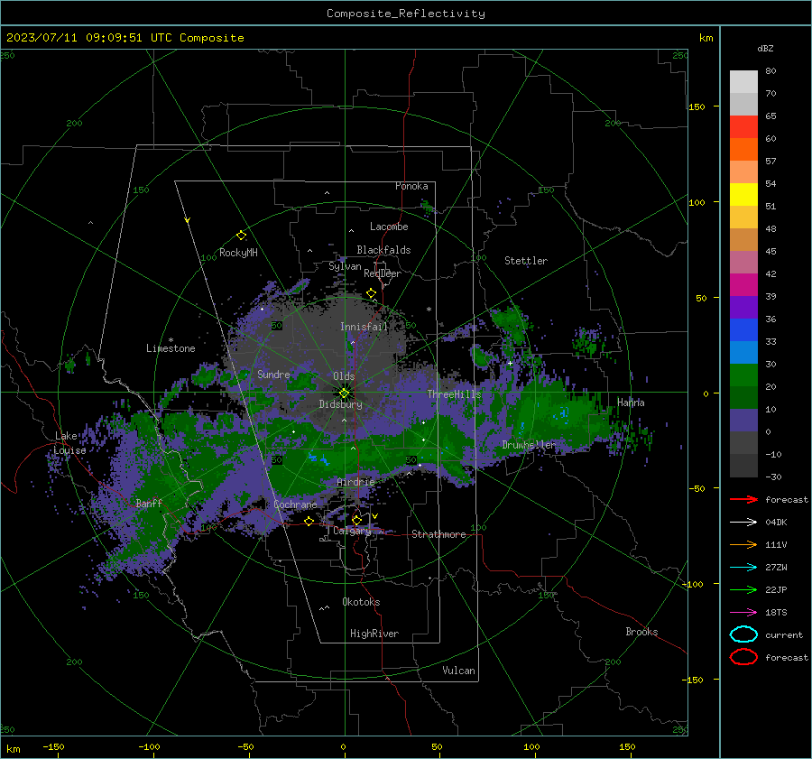Image resolution: width=812 pixels, height=759 pixels.
Task: Click the Sundre label
Action: [273, 375]
